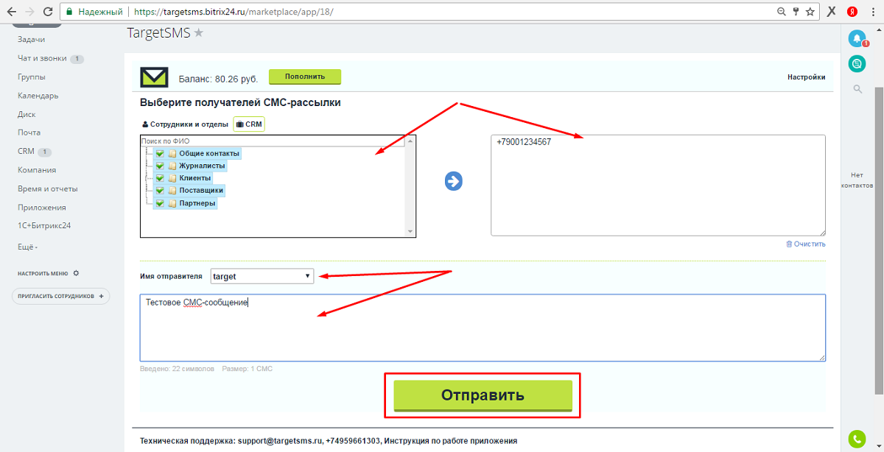Click the support@targetsms.ru email link
The height and width of the screenshot is (452, 884).
[x=278, y=440]
